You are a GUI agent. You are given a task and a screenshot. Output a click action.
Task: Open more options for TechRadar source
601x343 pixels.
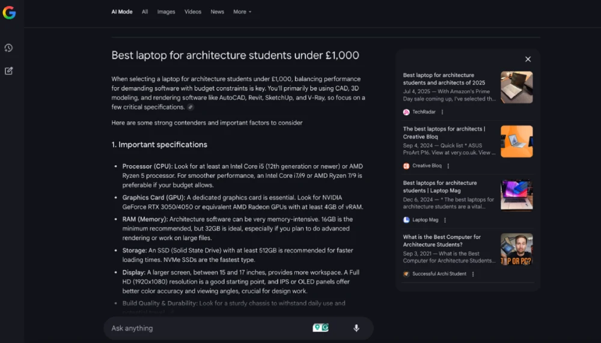point(442,112)
